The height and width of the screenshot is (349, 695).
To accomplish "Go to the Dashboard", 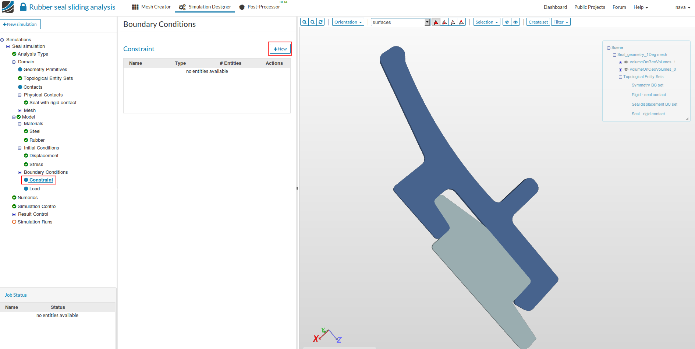I will tap(555, 7).
